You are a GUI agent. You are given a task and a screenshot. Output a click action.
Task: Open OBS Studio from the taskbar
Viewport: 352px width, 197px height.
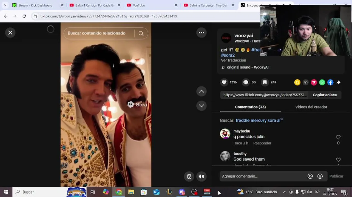(194, 192)
